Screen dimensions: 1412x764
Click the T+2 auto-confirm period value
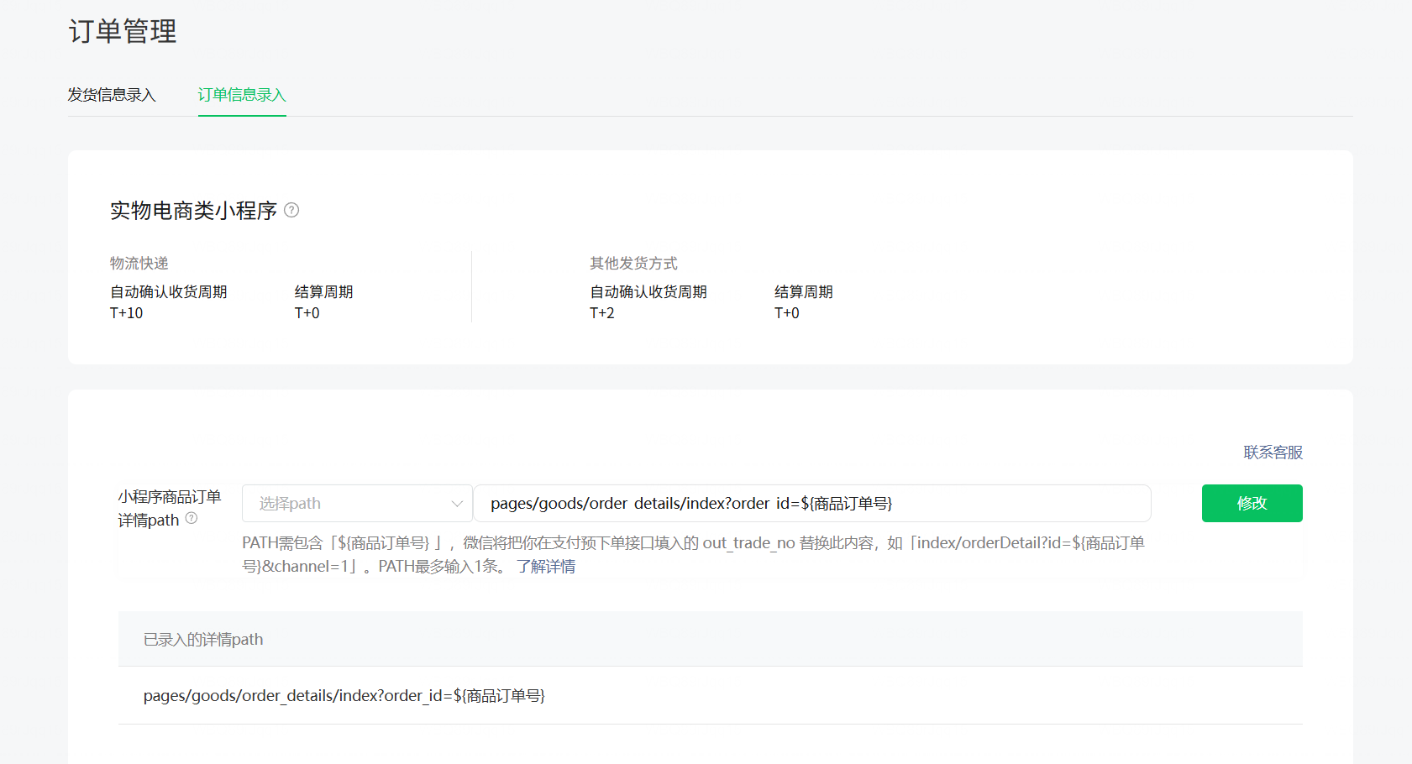[x=602, y=313]
